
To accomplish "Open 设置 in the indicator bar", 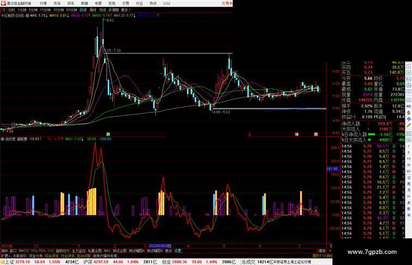I will pyautogui.click(x=178, y=251).
